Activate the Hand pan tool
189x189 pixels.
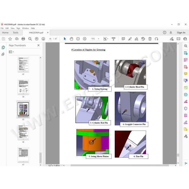(x=71, y=39)
